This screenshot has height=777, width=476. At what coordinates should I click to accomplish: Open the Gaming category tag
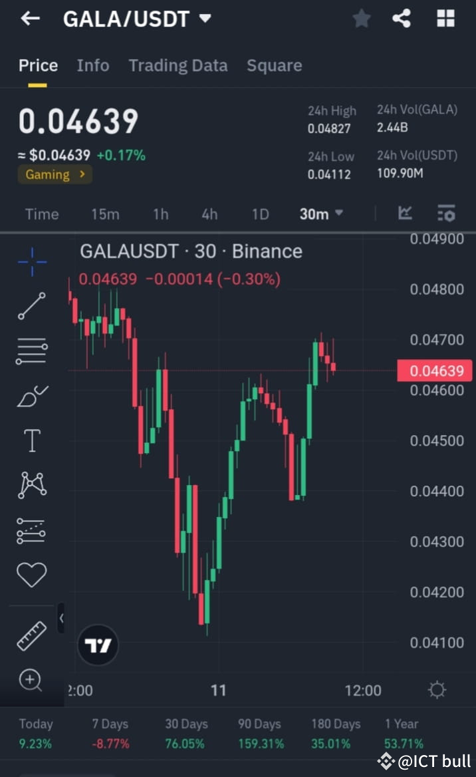pos(55,174)
